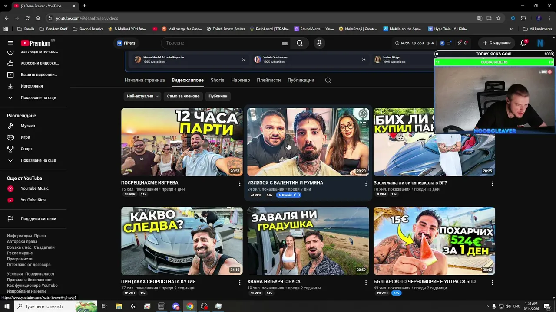Open the account avatar menu
This screenshot has width=556, height=312.
[540, 43]
